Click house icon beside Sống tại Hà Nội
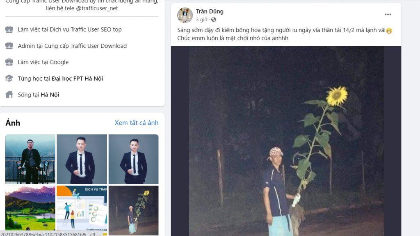 point(9,94)
